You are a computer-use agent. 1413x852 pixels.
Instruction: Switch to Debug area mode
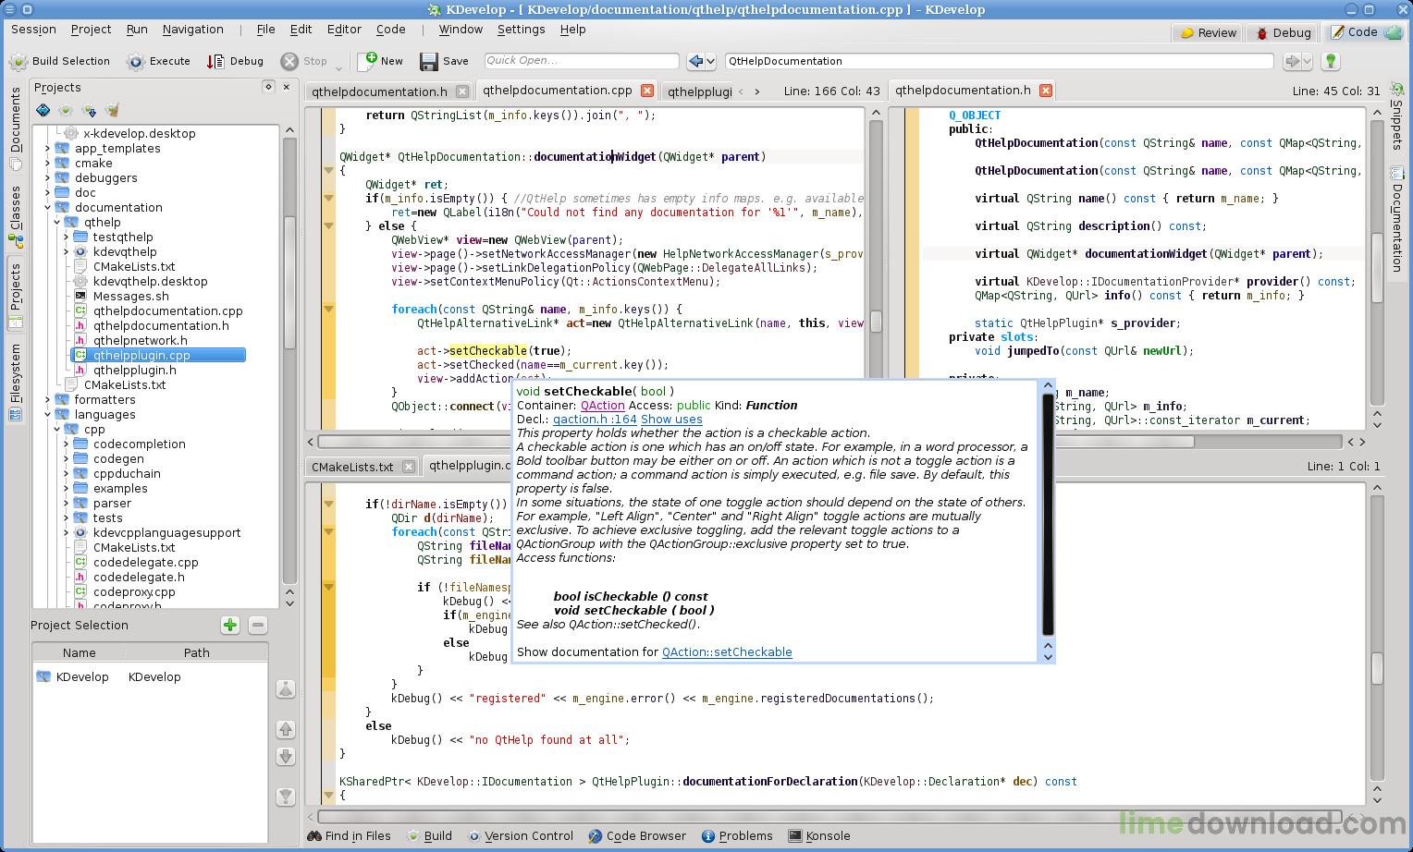point(1283,32)
